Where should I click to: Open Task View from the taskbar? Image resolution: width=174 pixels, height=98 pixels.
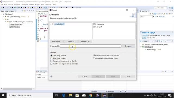tap(57, 95)
